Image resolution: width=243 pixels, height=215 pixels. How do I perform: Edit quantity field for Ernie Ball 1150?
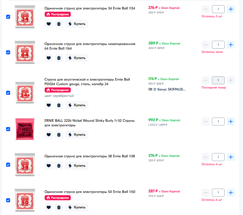(218, 193)
